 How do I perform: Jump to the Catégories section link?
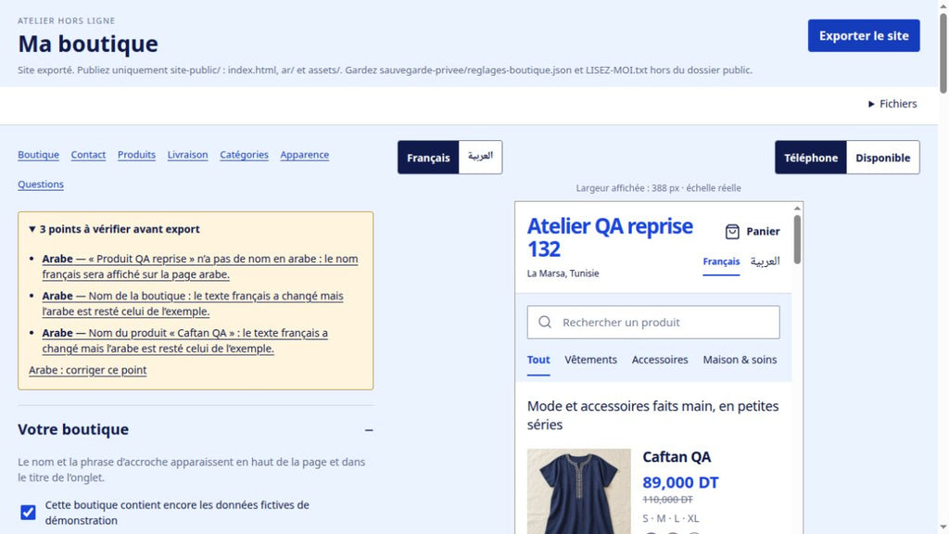pos(244,155)
